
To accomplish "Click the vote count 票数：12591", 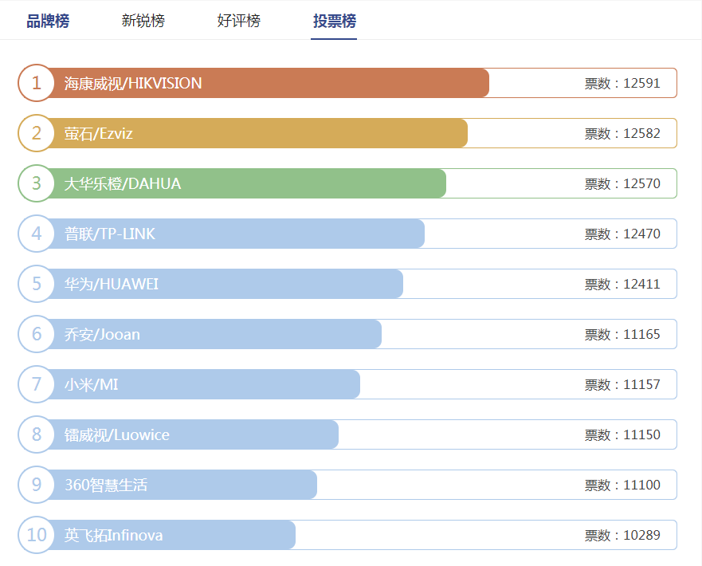I will (x=622, y=83).
